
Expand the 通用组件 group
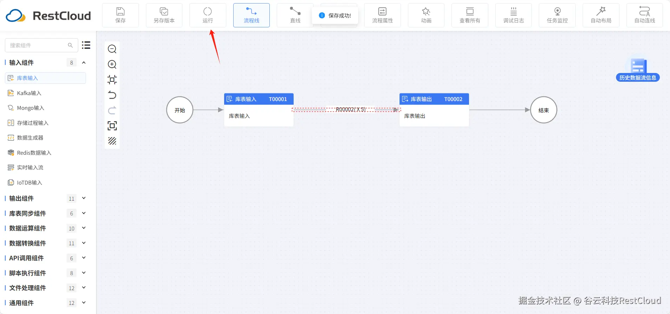point(84,303)
